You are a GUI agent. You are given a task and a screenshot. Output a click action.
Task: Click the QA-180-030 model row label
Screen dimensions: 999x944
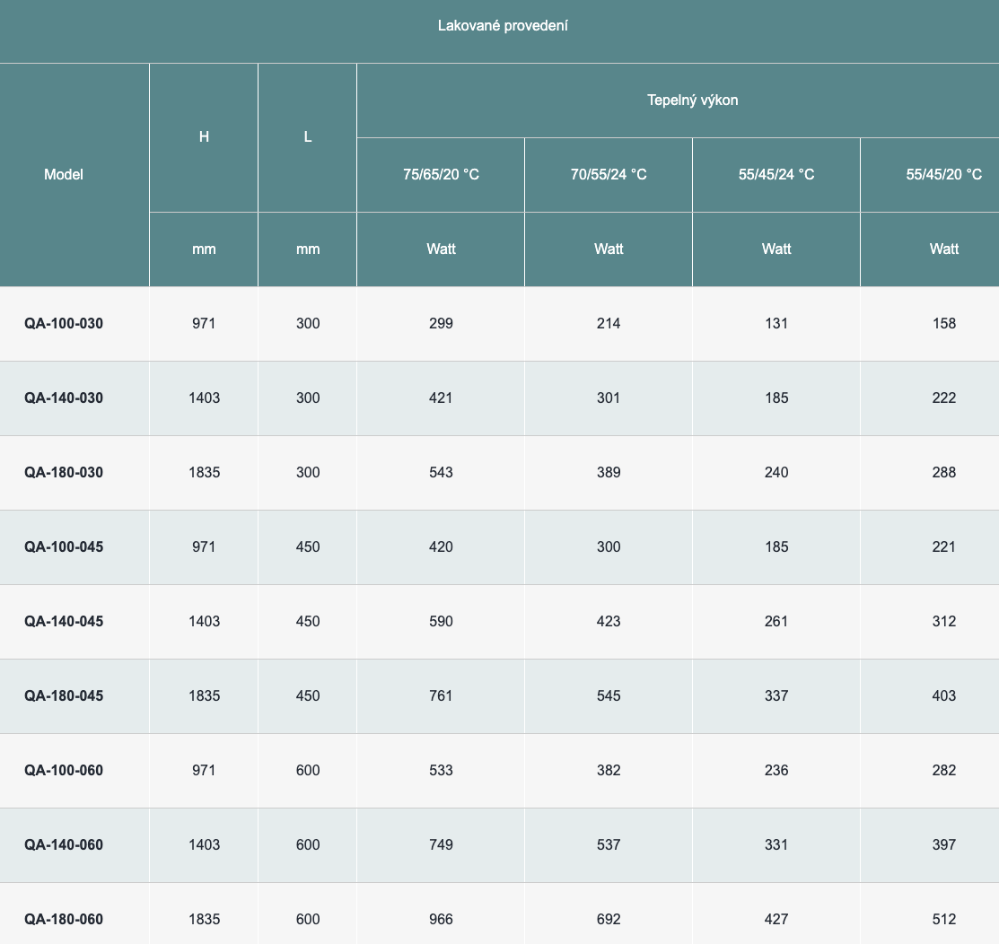(64, 472)
